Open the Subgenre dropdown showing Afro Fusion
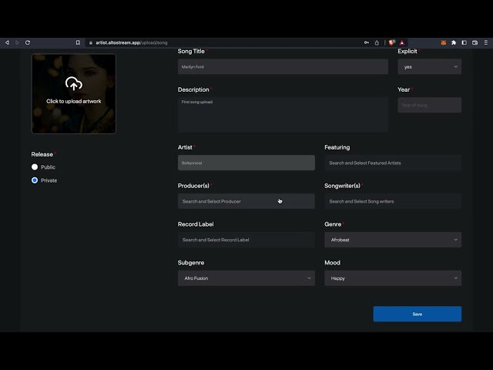493x370 pixels. tap(246, 278)
